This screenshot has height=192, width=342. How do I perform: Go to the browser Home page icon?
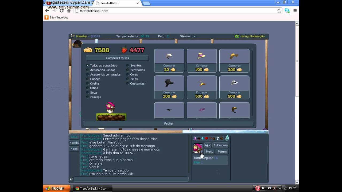[69, 11]
